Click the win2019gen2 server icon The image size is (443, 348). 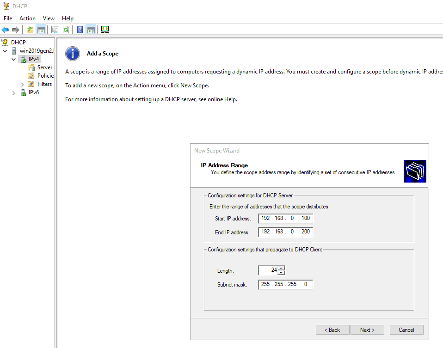pos(14,51)
